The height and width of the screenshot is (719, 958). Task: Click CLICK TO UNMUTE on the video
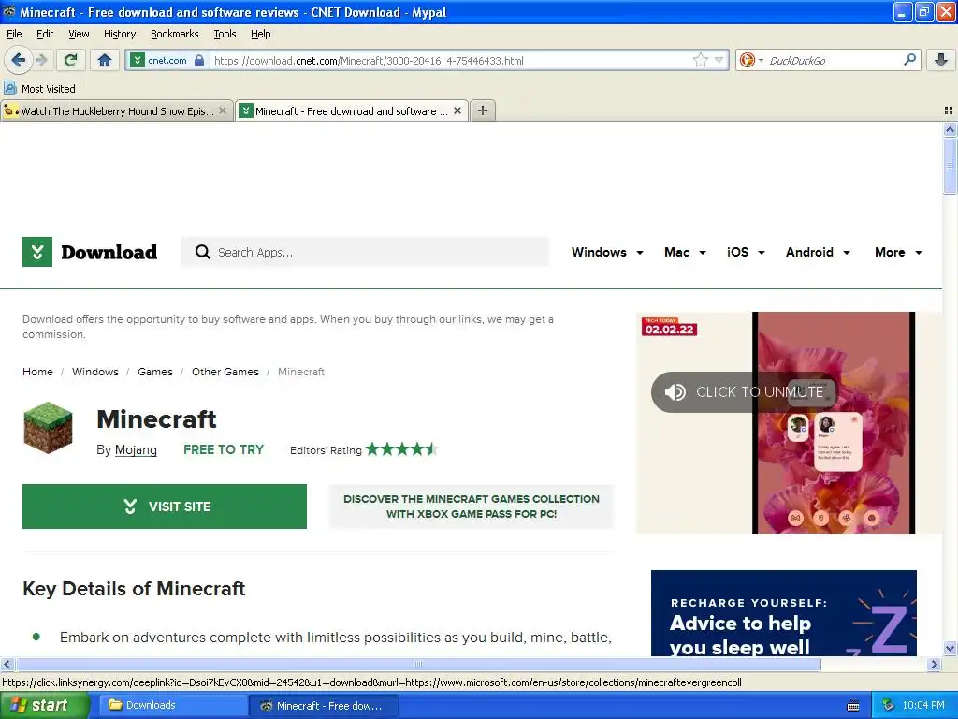pos(744,392)
